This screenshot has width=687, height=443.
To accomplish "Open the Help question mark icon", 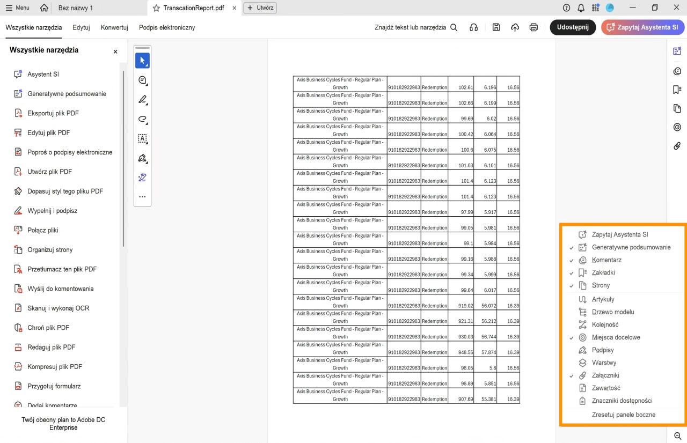I will click(x=566, y=8).
